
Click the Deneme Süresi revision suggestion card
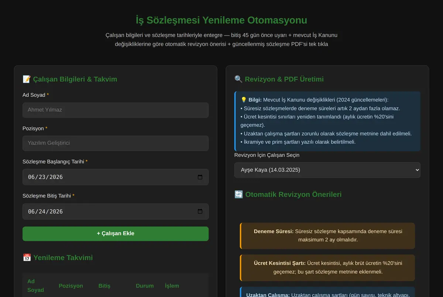[327, 236]
